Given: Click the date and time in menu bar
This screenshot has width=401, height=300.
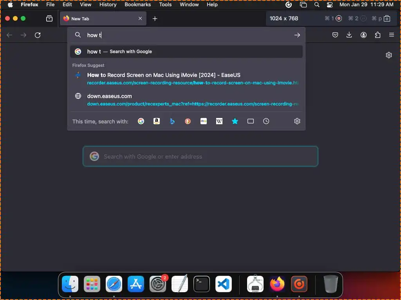Looking at the screenshot, I should click(x=366, y=5).
